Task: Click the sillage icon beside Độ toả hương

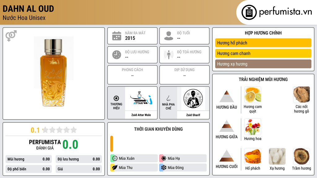Action: [x=169, y=55]
